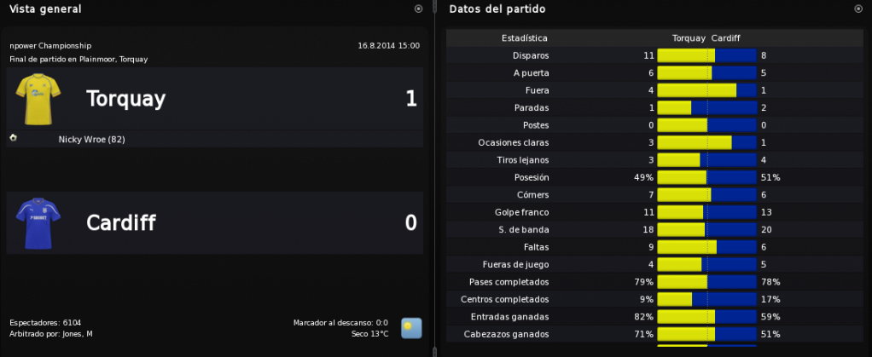This screenshot has width=872, height=357.
Task: Click the Torquay yellow kit icon
Action: [38, 99]
